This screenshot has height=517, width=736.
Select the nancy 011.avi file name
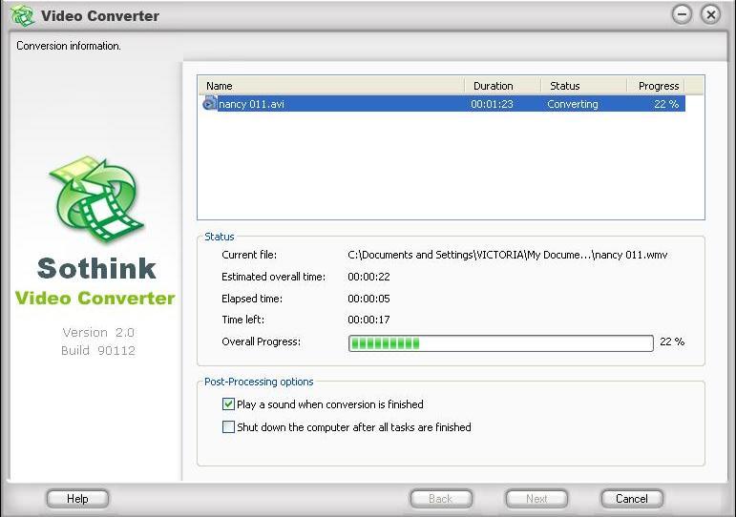tap(251, 104)
